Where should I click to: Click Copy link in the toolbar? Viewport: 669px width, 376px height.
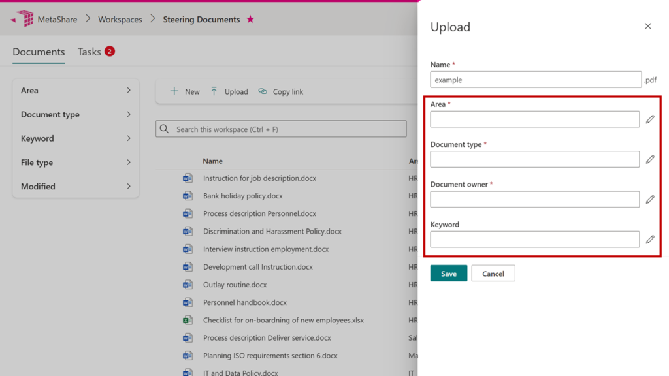pyautogui.click(x=281, y=92)
